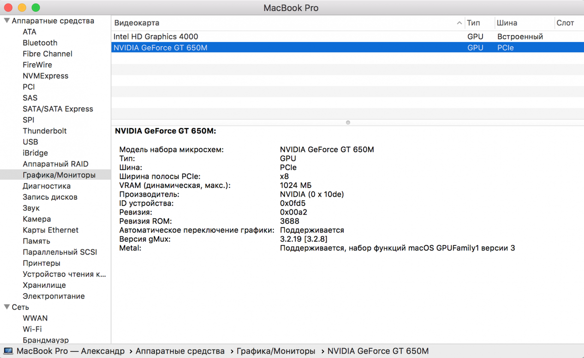Select SPI in the sidebar

[28, 120]
